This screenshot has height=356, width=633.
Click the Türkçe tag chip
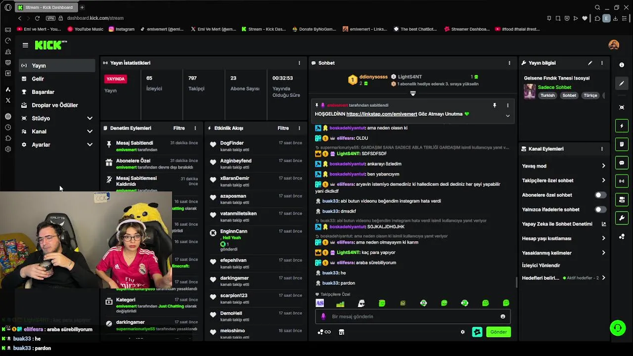click(590, 95)
